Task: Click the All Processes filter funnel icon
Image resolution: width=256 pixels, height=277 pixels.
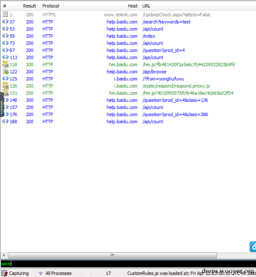Action: (40, 273)
